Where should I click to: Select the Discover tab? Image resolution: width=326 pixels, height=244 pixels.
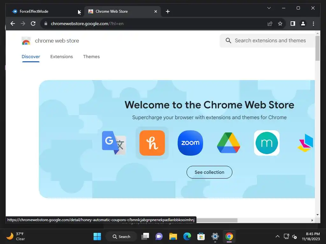tap(31, 57)
